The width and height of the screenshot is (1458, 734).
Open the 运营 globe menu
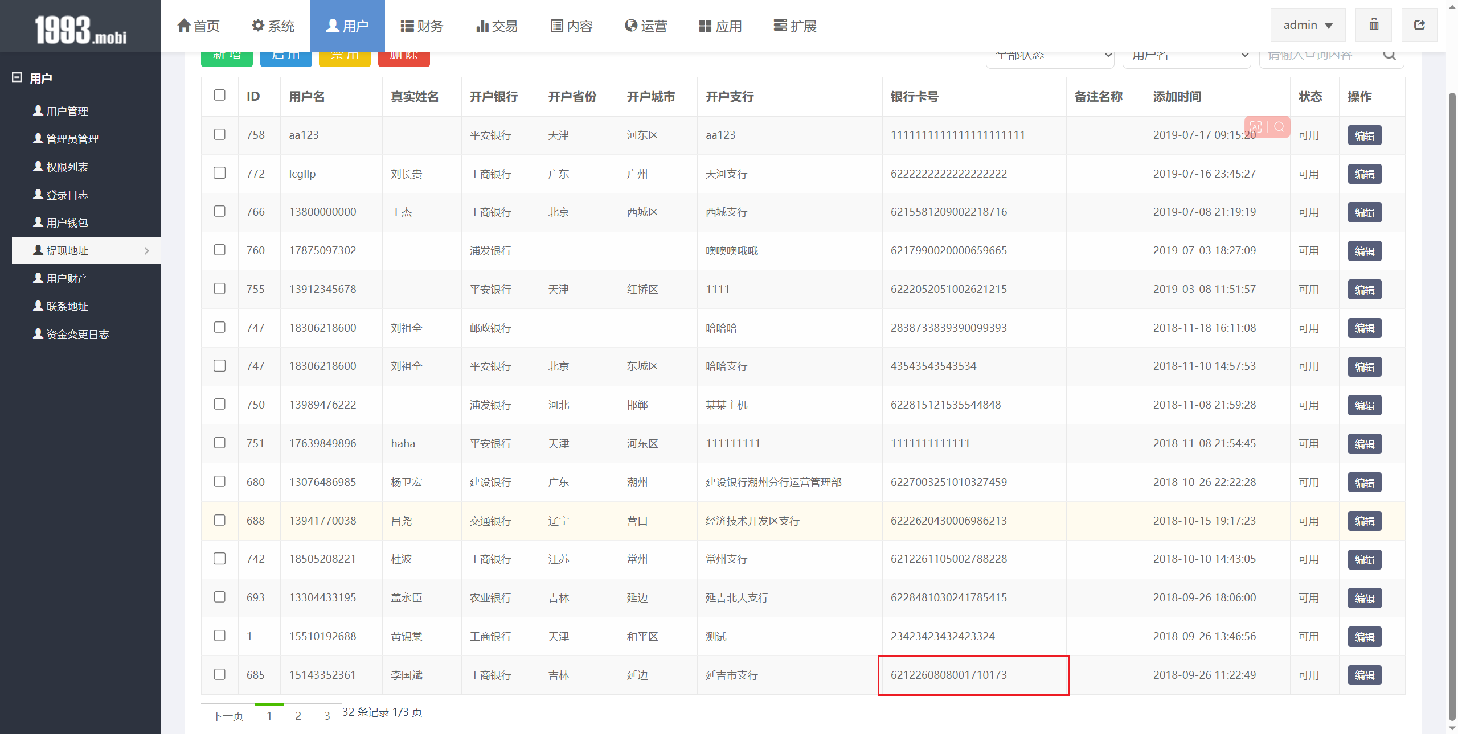click(x=646, y=26)
